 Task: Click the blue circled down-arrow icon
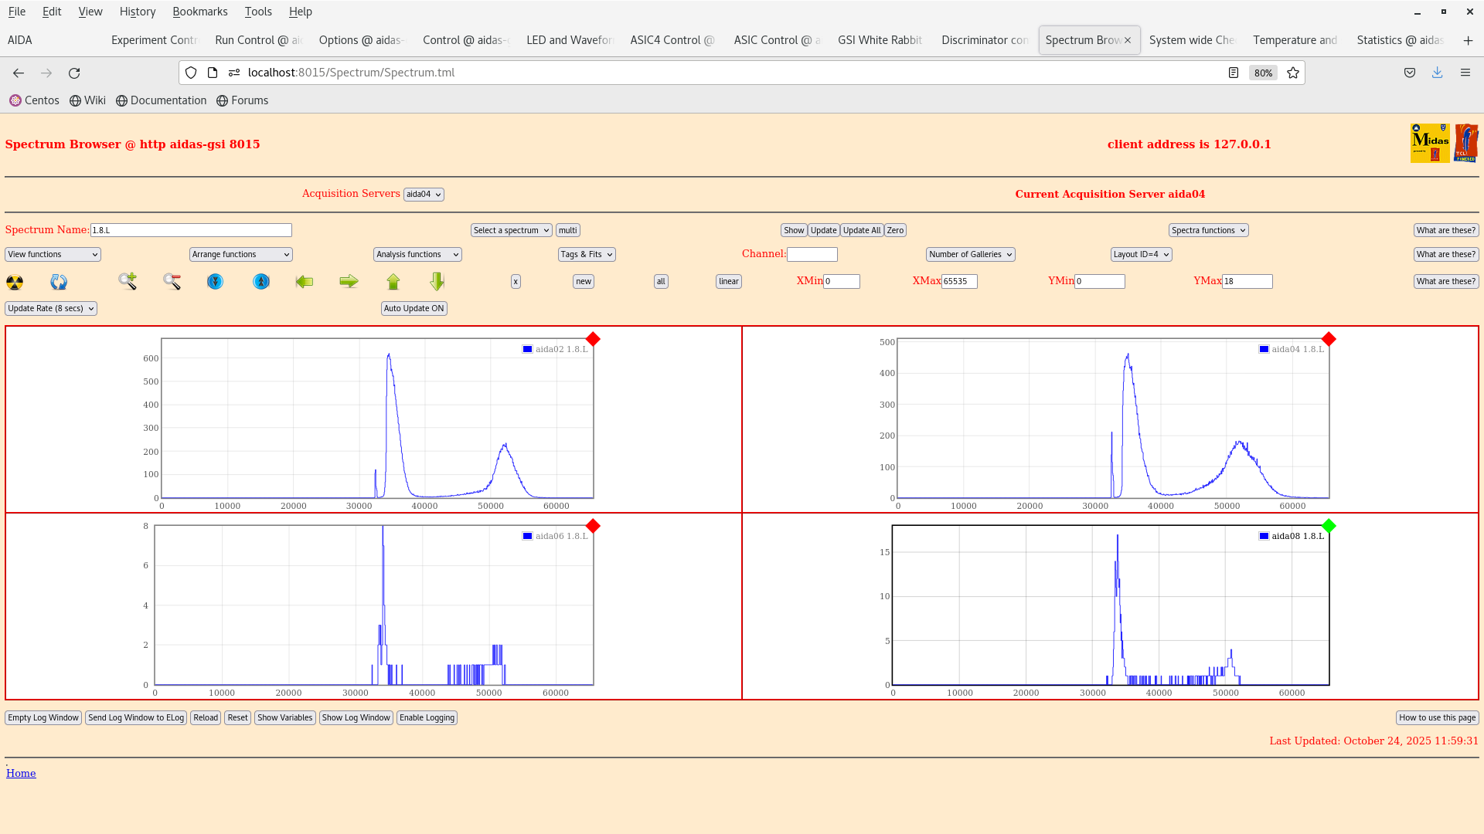tap(214, 282)
